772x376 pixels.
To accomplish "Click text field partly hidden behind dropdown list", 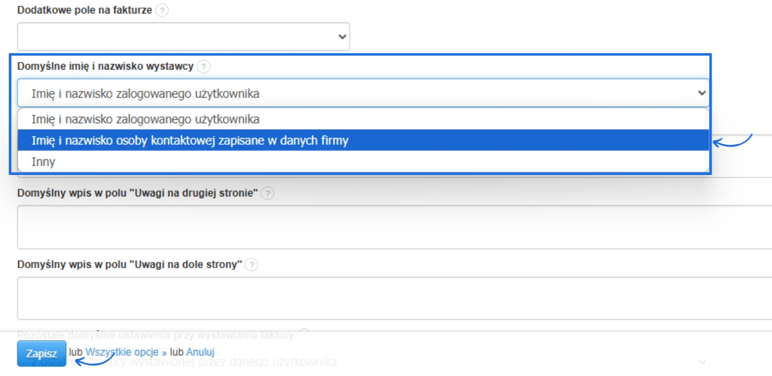I will [740, 156].
